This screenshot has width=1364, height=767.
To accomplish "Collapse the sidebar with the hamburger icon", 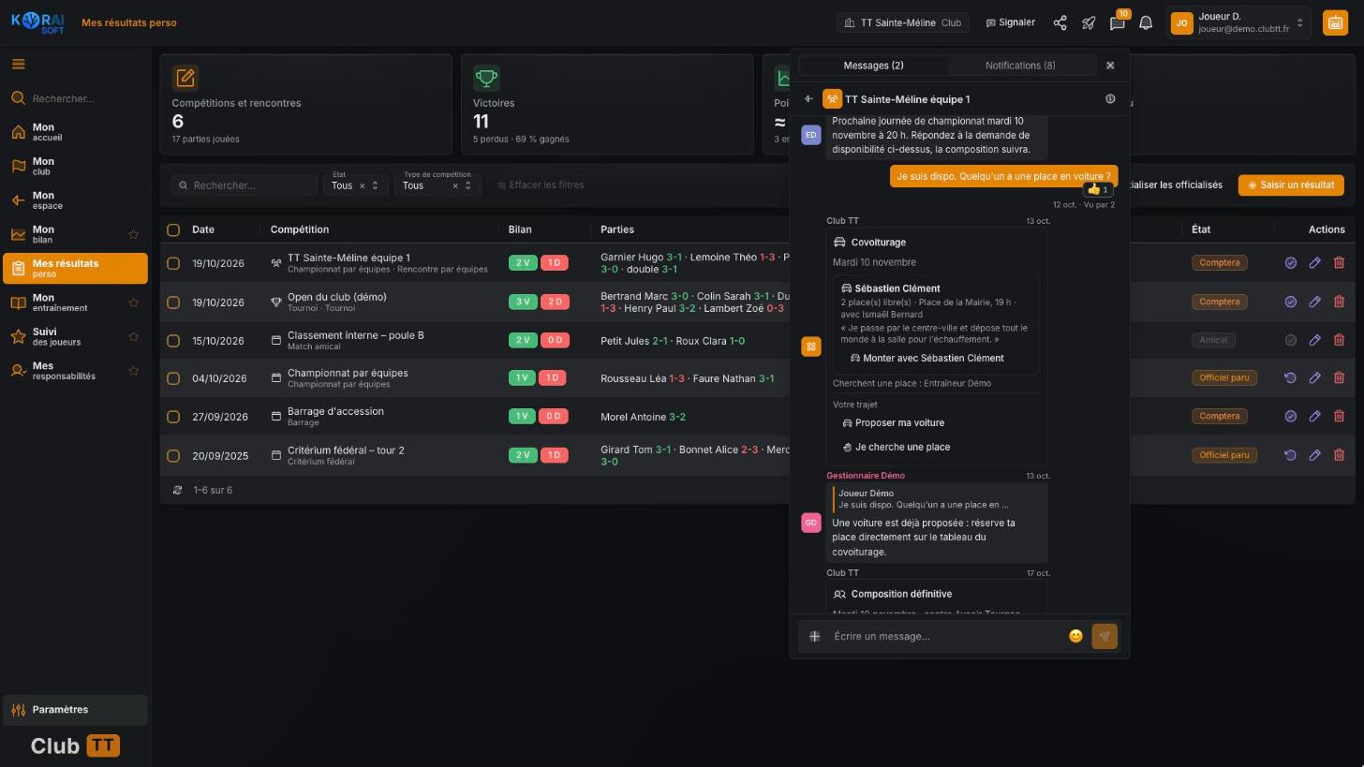I will 19,65.
